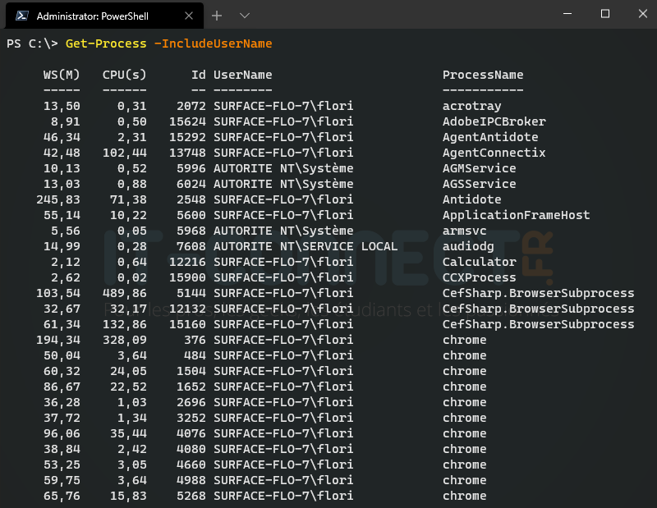Click the audiodg process entry

point(467,246)
